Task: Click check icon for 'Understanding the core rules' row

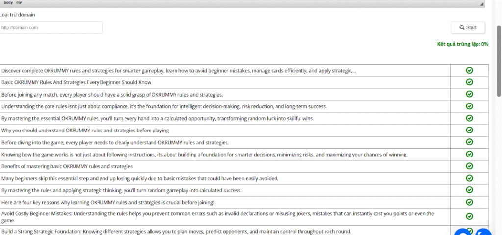Action: (x=469, y=106)
